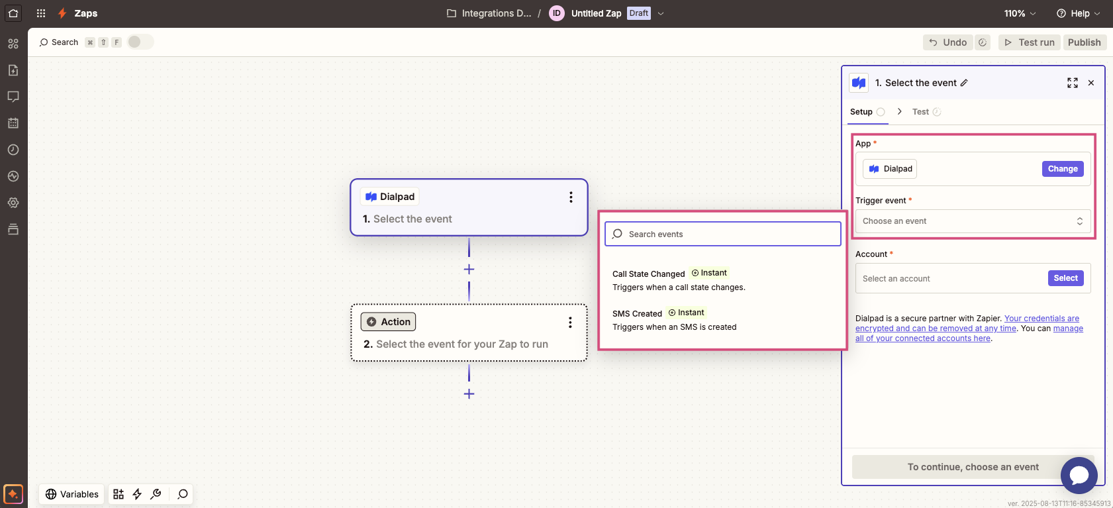Switch to the Test tab

(x=926, y=112)
